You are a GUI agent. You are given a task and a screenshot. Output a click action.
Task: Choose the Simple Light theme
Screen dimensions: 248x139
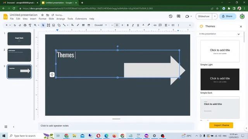point(220,51)
